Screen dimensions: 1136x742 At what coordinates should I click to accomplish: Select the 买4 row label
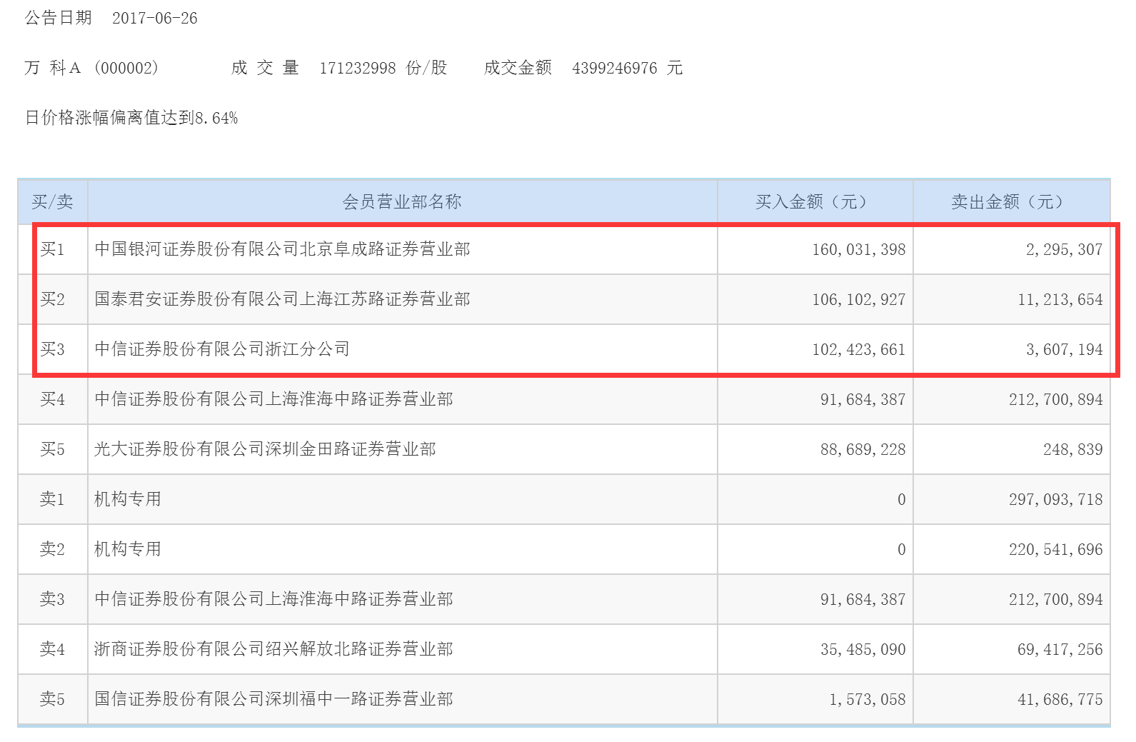click(x=52, y=399)
